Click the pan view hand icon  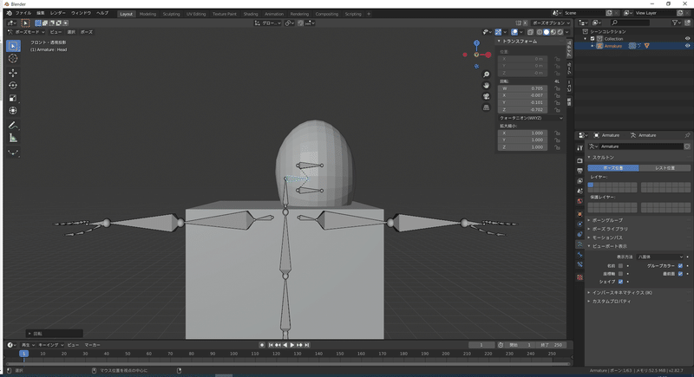(x=486, y=85)
